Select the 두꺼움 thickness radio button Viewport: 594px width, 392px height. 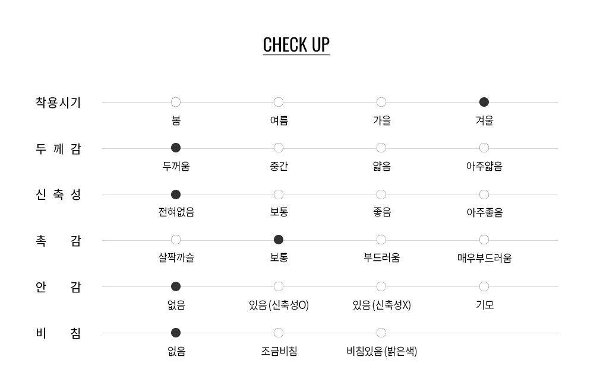tap(176, 148)
